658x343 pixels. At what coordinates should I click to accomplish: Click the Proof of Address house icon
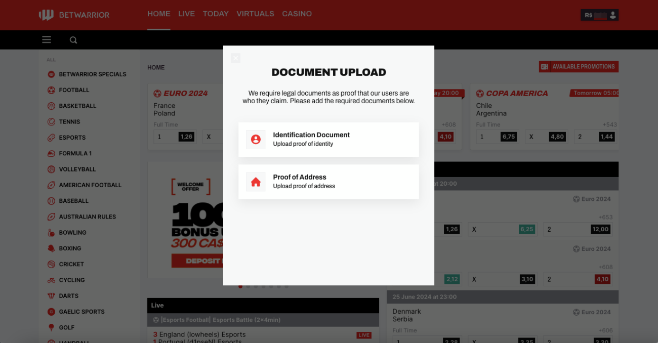pos(256,182)
